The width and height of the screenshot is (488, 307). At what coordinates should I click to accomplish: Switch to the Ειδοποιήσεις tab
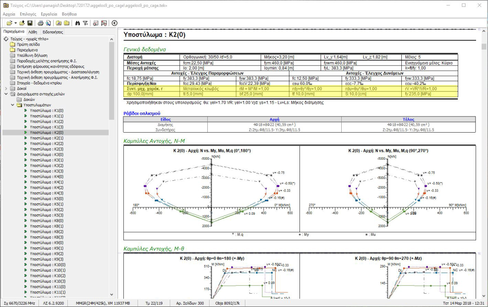[53, 32]
